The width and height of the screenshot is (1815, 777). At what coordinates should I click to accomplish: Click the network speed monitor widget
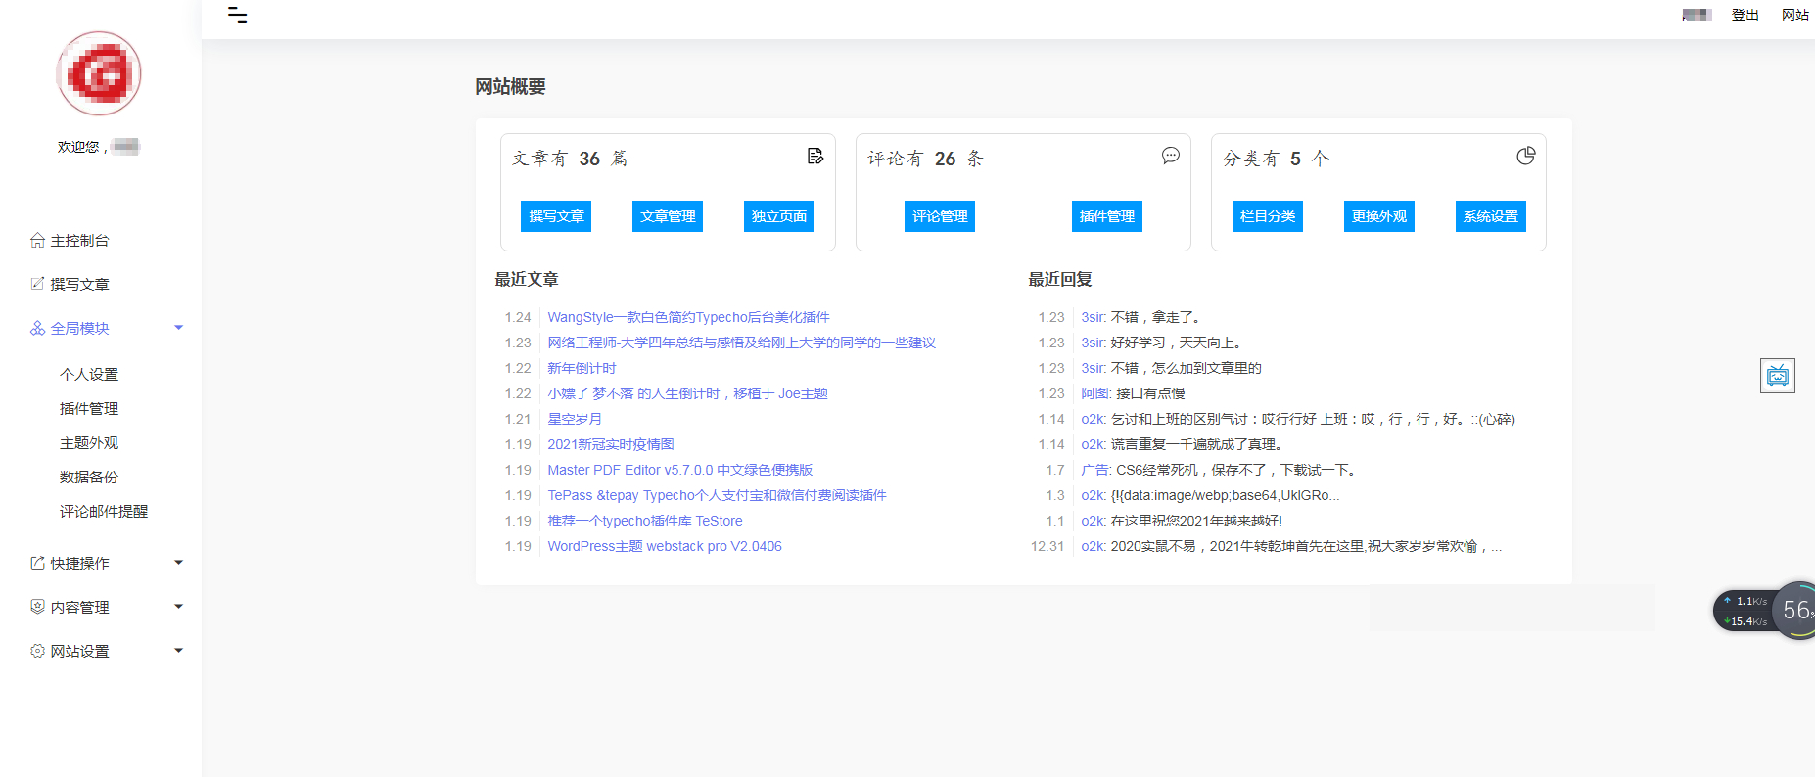tap(1763, 611)
